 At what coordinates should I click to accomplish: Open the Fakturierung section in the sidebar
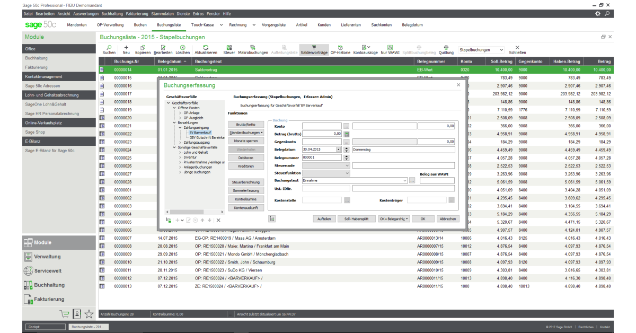(59, 300)
